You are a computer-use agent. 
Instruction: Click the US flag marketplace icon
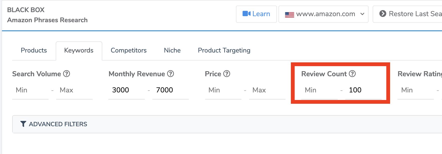click(x=289, y=15)
